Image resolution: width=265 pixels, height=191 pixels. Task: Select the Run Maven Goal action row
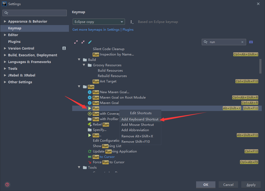click(x=167, y=103)
